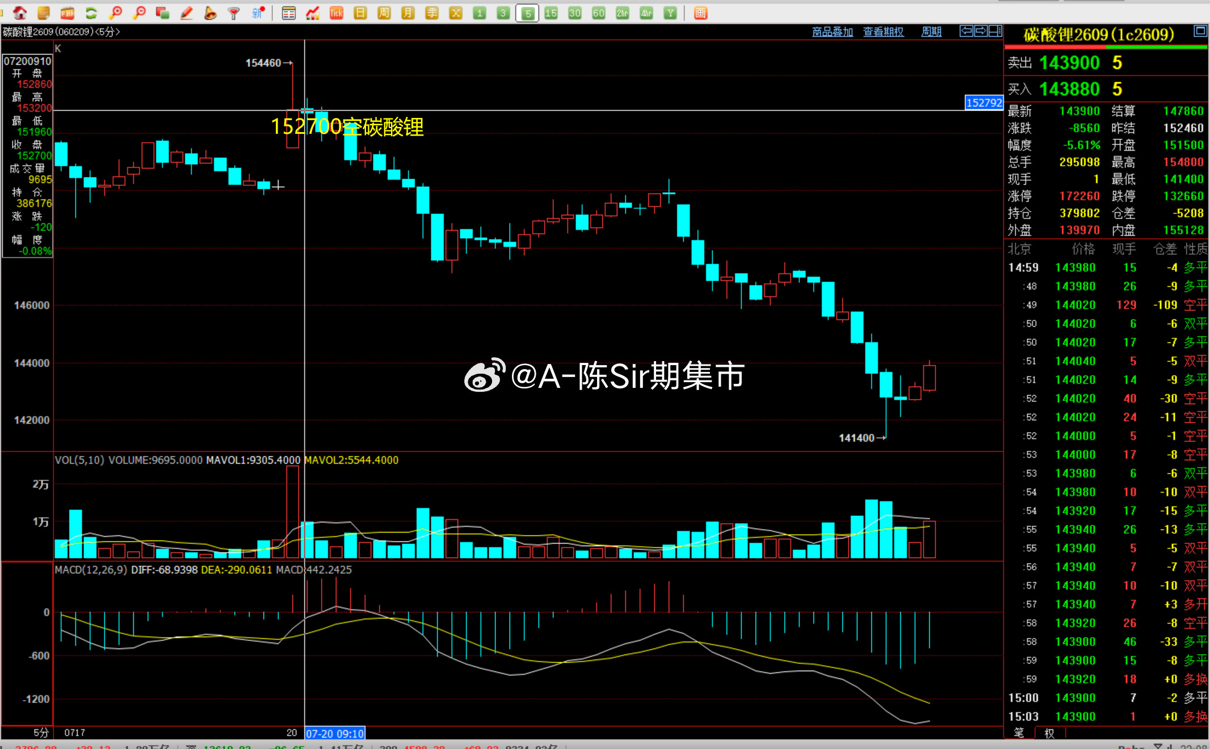Click the 07-20 09:10 time marker
Viewport: 1210px width, 749px height.
(335, 733)
